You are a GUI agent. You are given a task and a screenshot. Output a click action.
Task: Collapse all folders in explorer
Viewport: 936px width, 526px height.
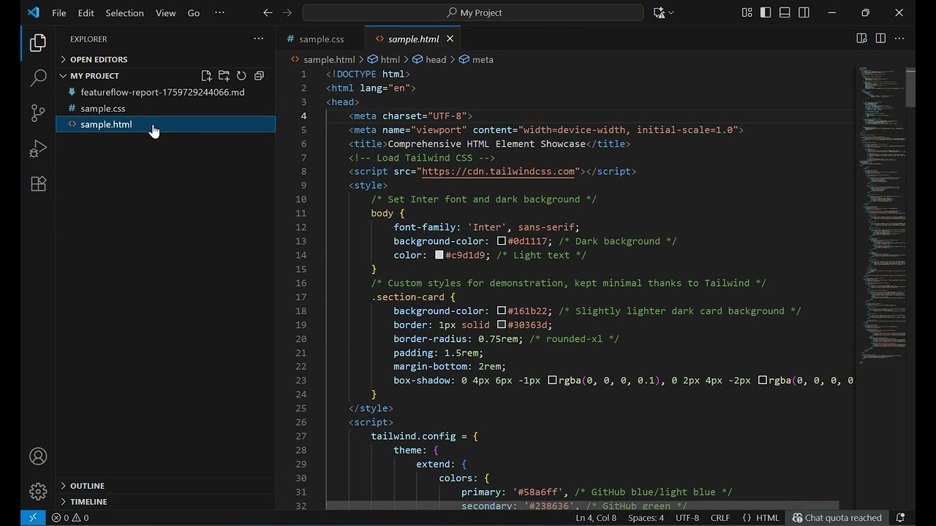pos(259,75)
